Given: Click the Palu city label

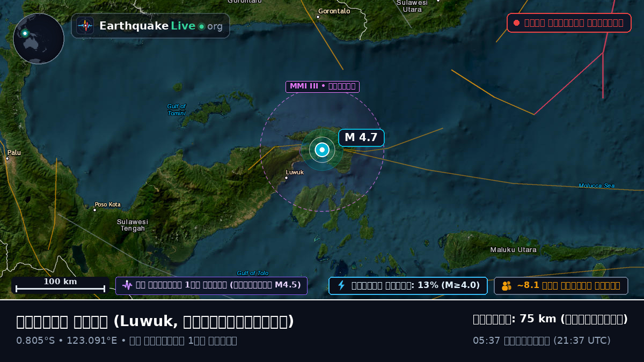Looking at the screenshot, I should coord(14,153).
